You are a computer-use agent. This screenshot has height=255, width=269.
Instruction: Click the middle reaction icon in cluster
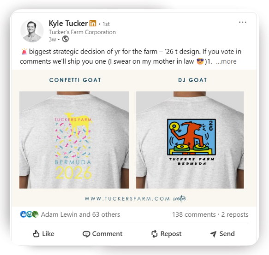click(29, 214)
